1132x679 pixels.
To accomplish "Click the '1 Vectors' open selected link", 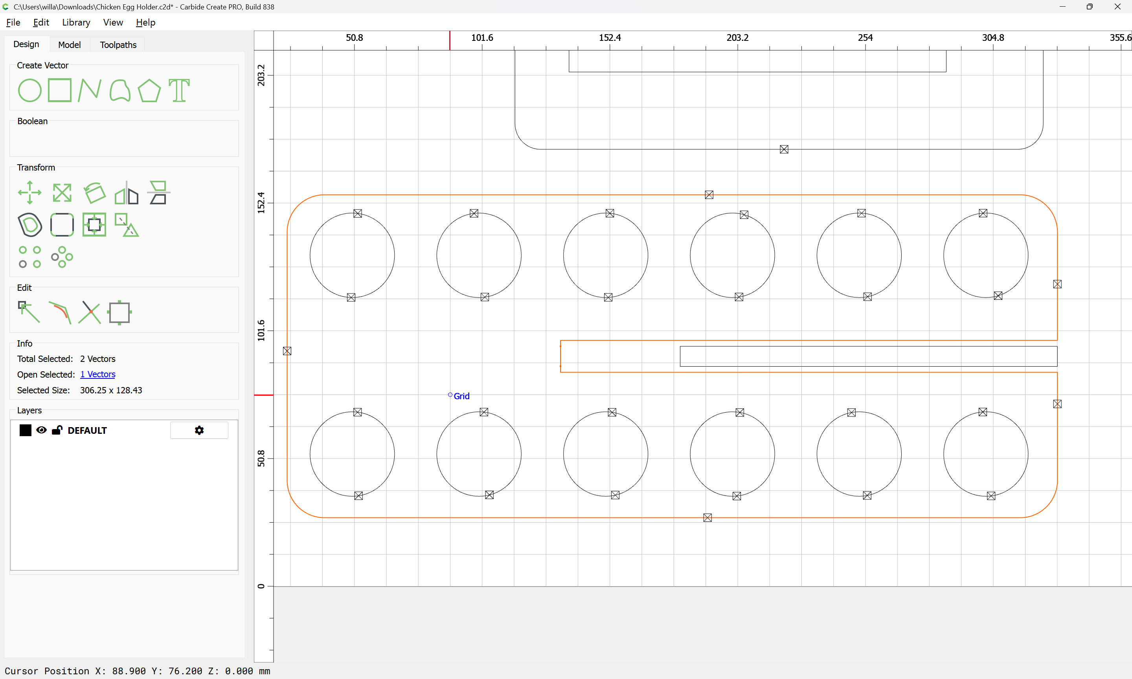I will click(x=97, y=374).
